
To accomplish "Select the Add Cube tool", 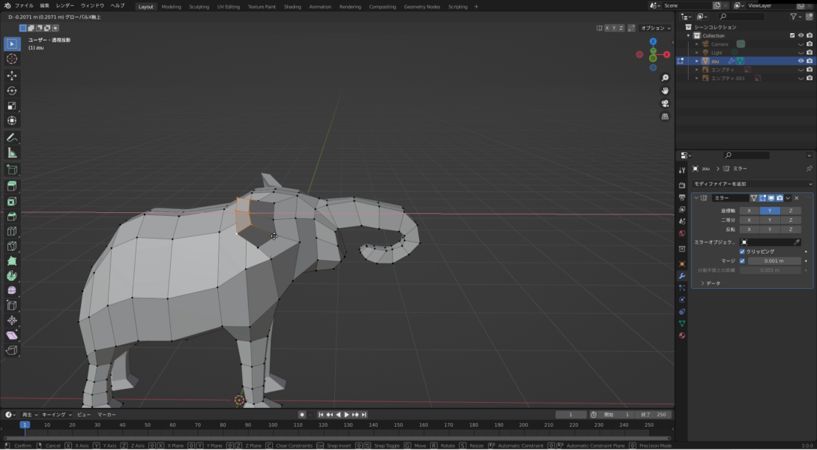I will [x=11, y=169].
